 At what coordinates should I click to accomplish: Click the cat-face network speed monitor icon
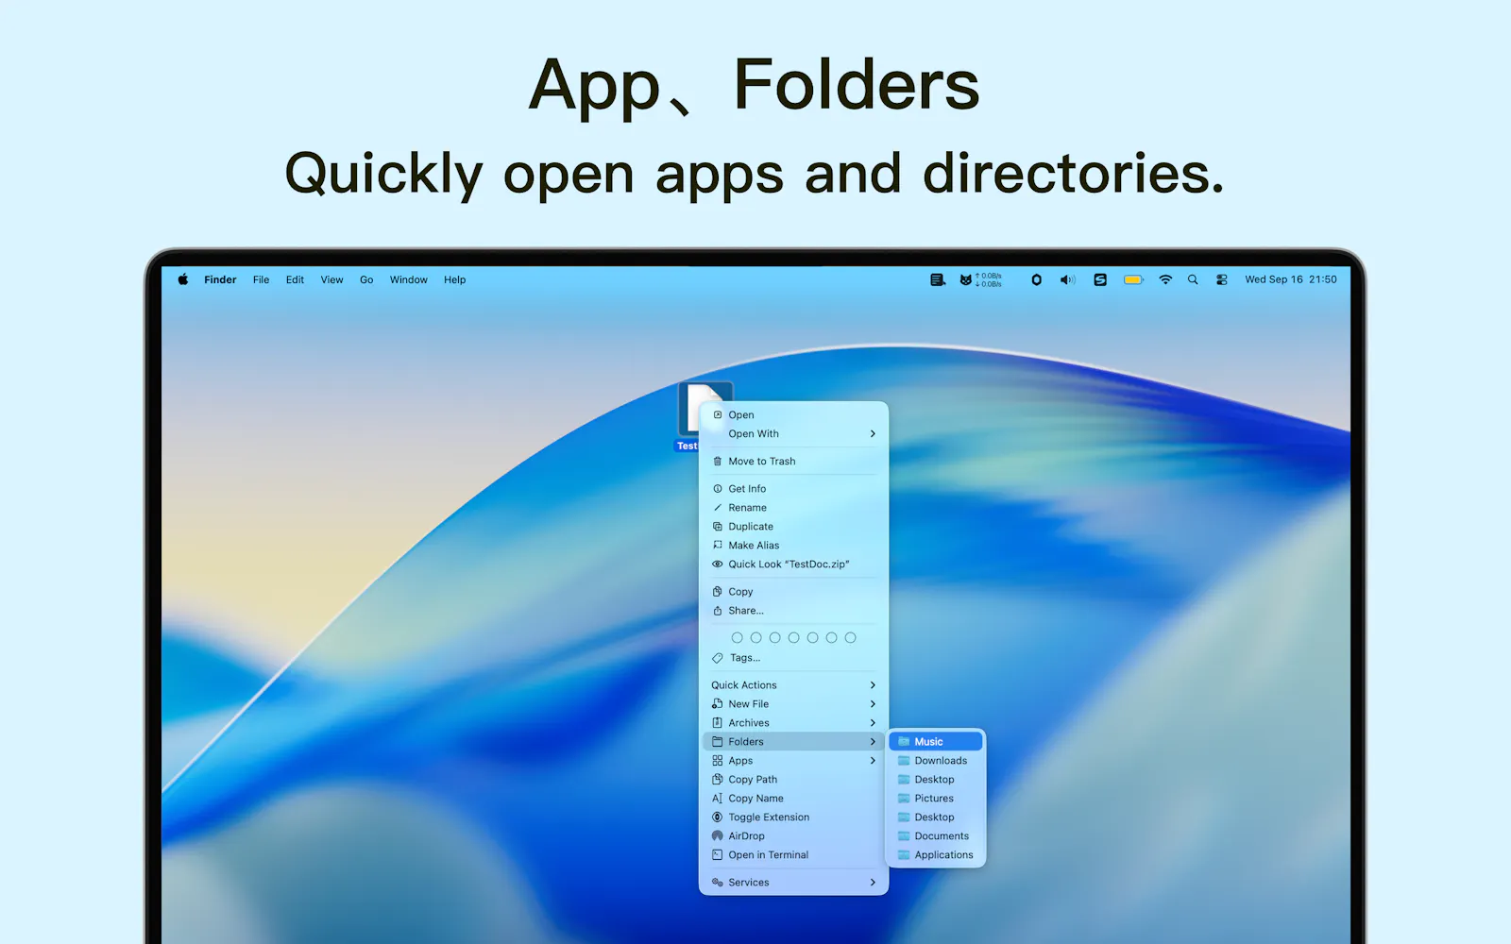pos(965,280)
